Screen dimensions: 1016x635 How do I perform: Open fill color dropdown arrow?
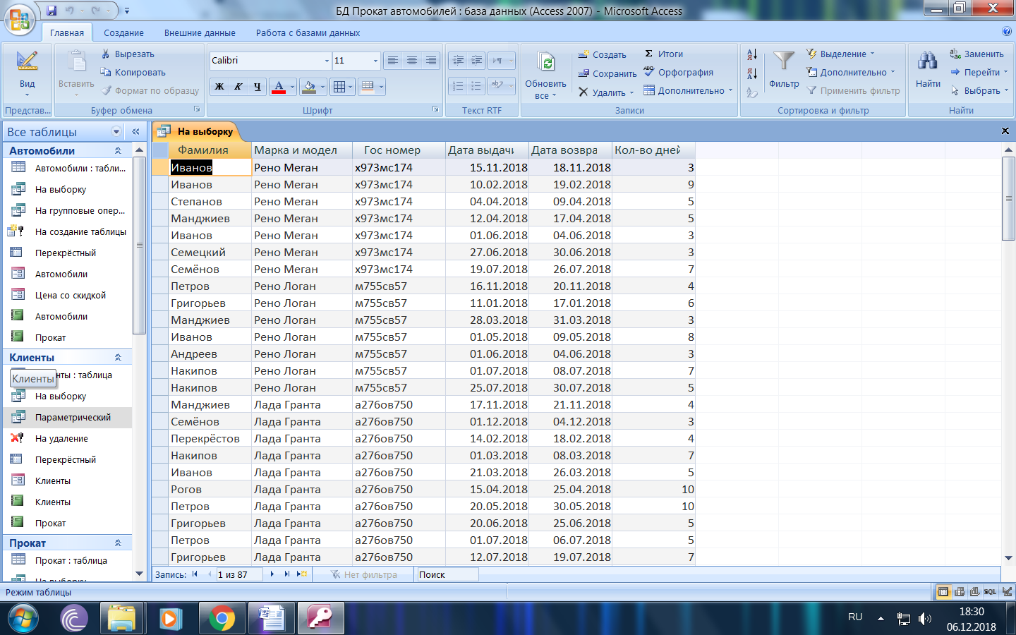pos(322,87)
